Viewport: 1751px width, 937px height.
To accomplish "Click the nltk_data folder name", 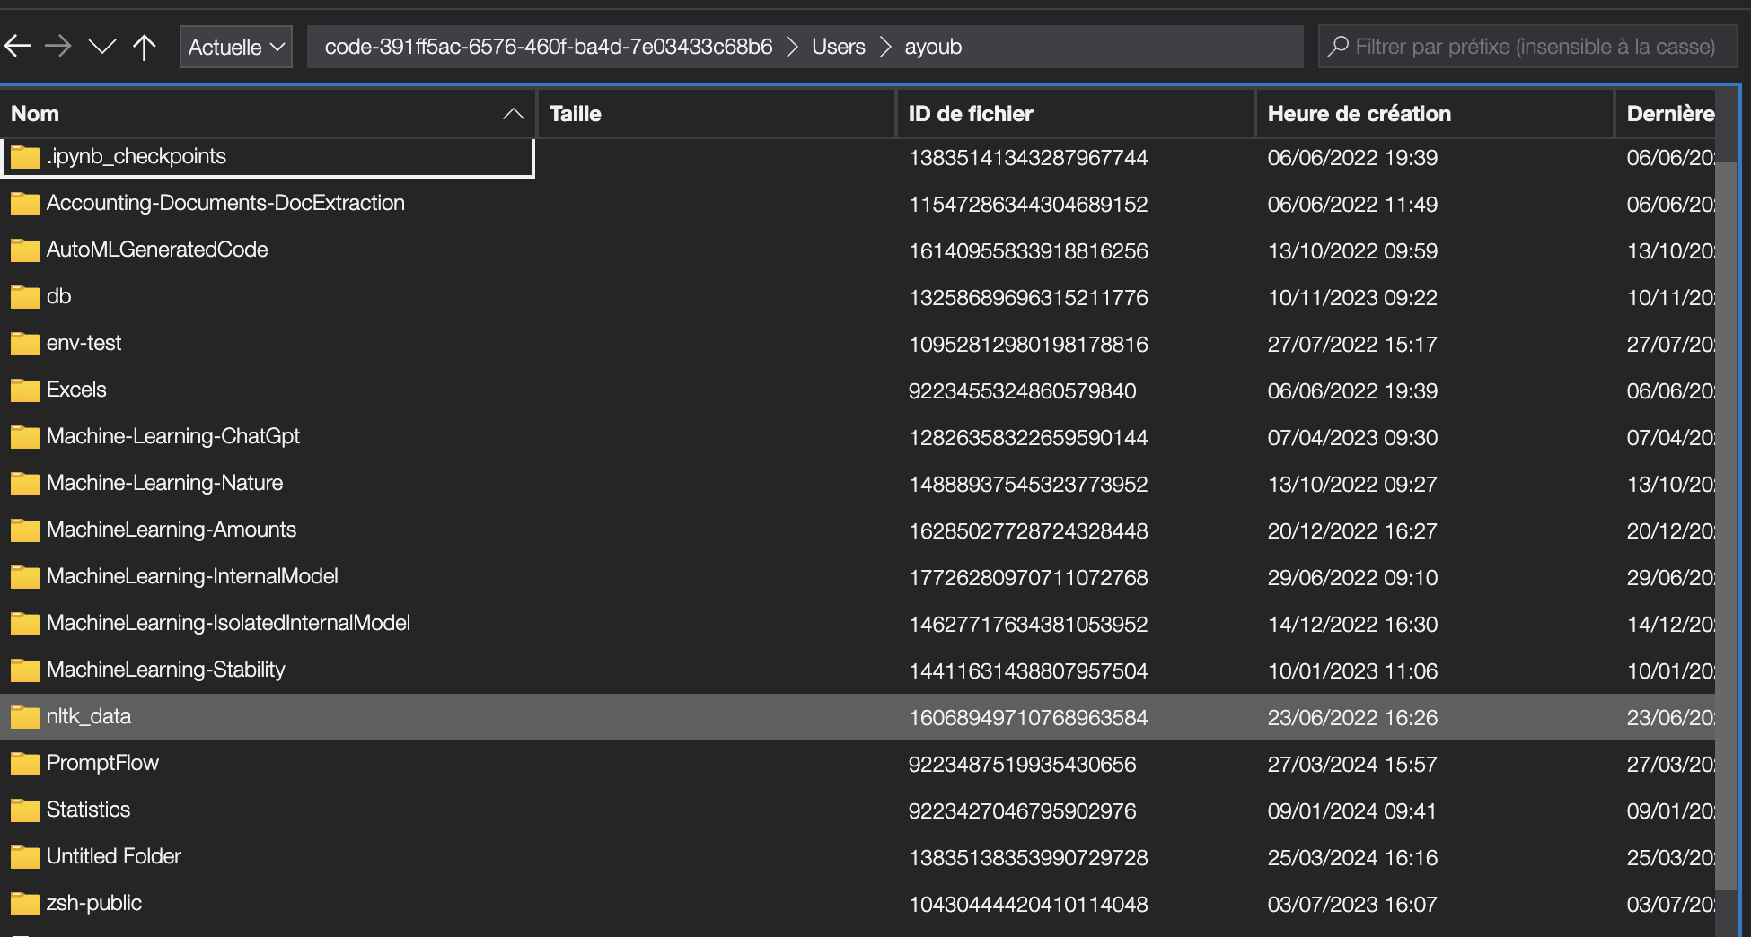I will (x=89, y=716).
